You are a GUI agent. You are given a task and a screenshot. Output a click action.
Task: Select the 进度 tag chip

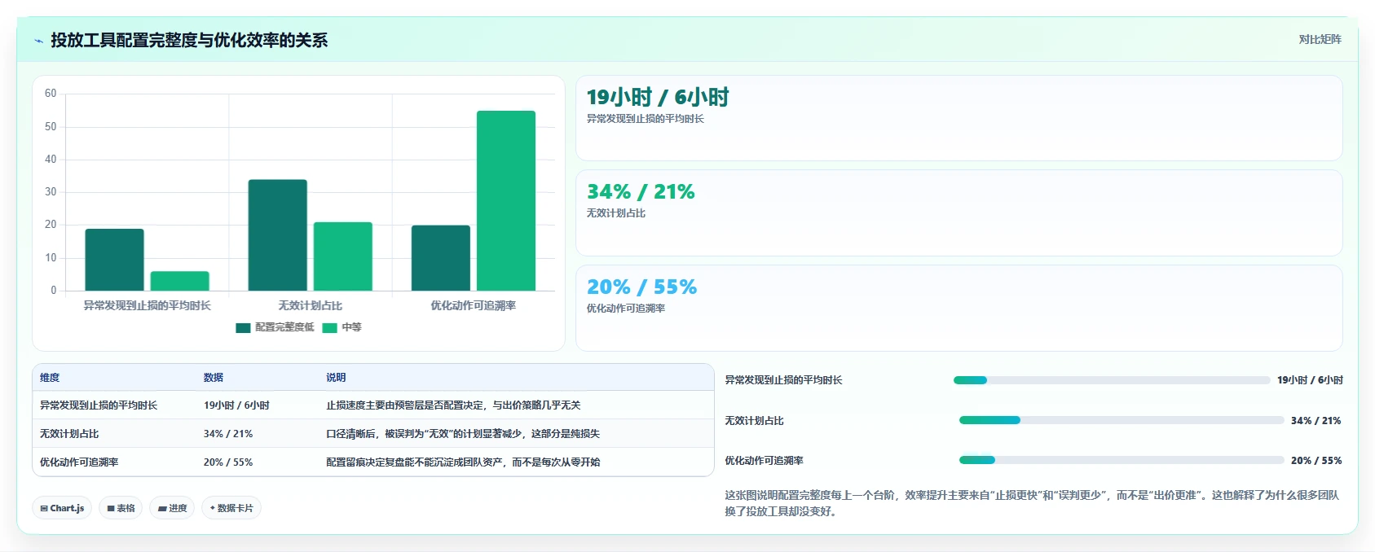(x=172, y=508)
